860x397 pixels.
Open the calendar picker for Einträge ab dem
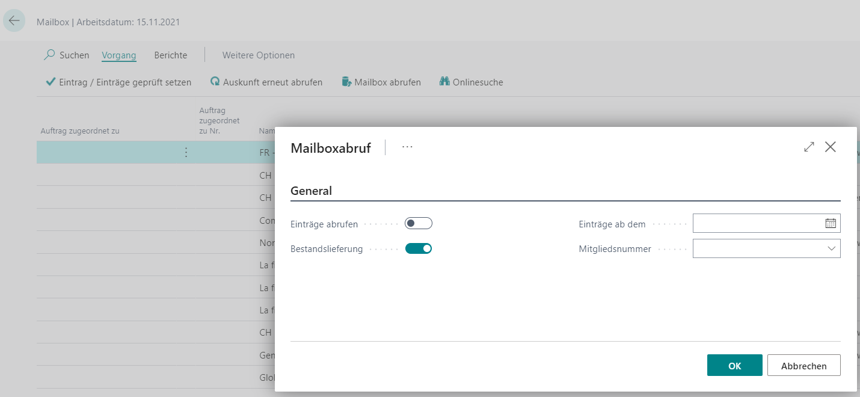(x=831, y=223)
